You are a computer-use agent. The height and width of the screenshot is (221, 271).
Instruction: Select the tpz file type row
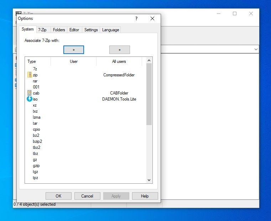point(85,178)
